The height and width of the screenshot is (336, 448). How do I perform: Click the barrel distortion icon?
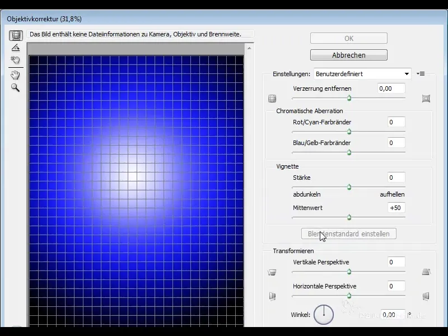pyautogui.click(x=272, y=99)
